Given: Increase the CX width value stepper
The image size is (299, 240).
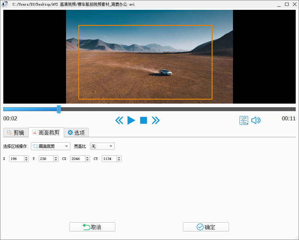Looking at the screenshot, I should click(87, 157).
